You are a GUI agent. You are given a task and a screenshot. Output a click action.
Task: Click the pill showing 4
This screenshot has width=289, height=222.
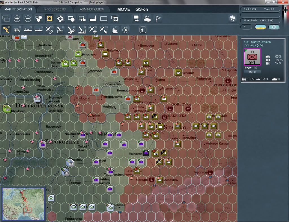246,27
